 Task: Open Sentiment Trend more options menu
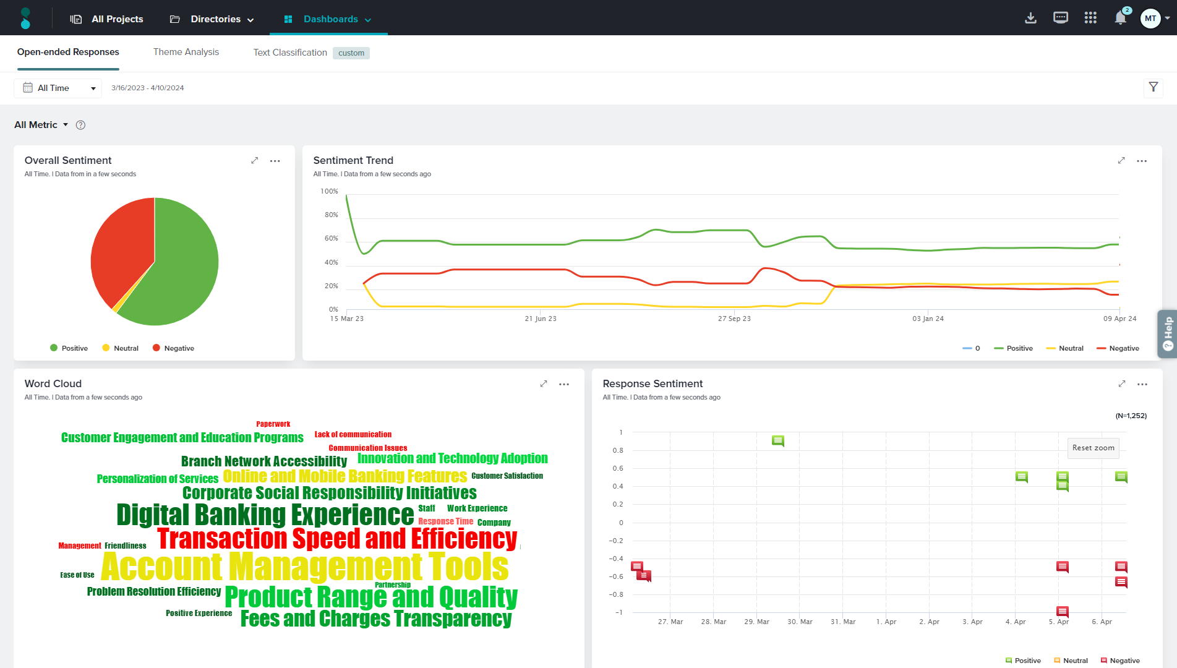click(1142, 161)
